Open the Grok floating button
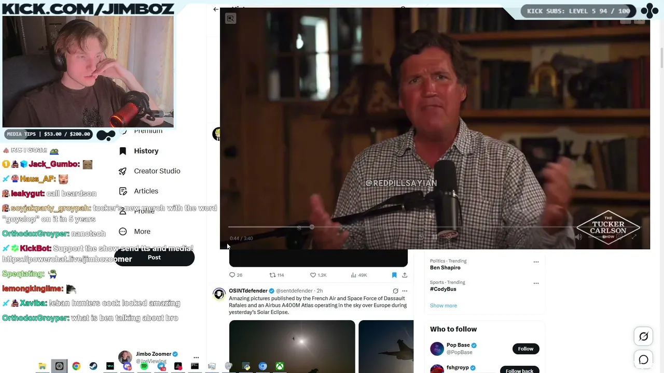This screenshot has height=373, width=664. (644, 337)
